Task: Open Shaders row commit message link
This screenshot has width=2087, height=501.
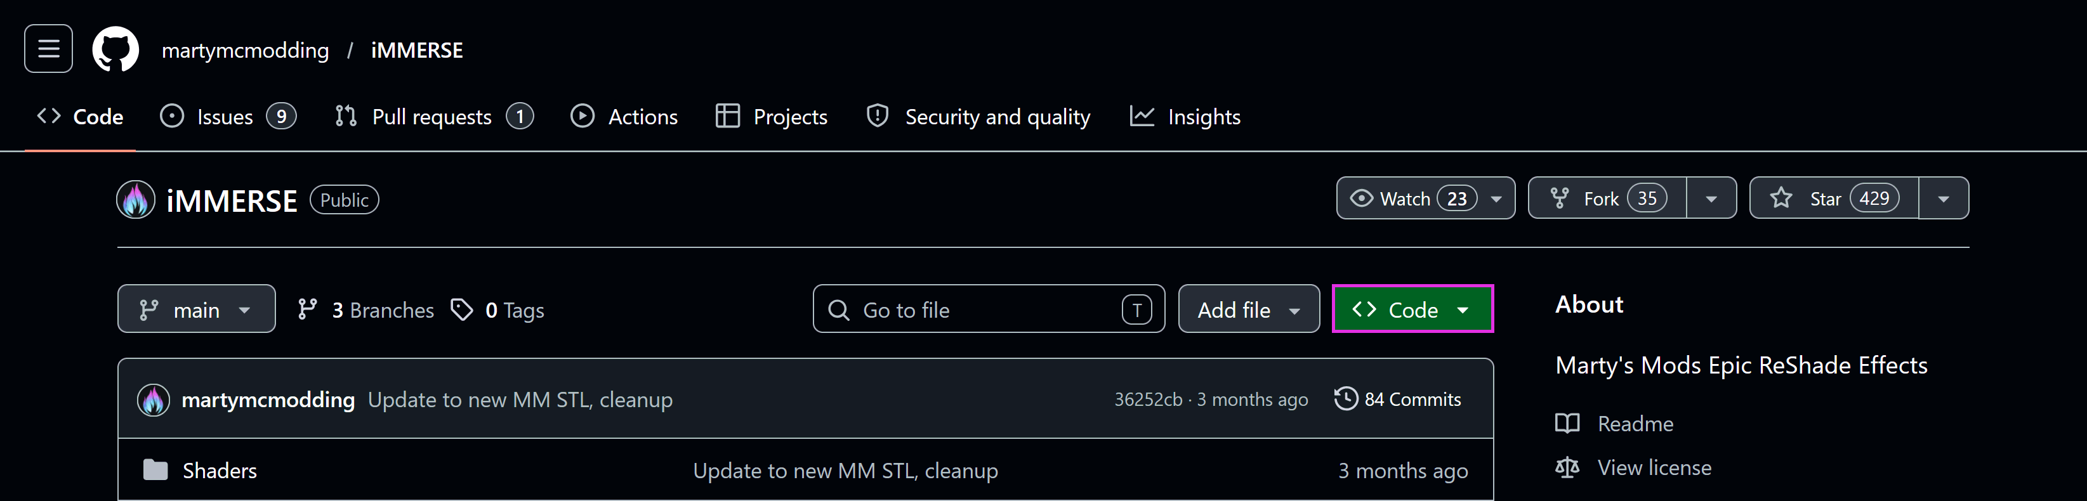Action: [x=845, y=471]
